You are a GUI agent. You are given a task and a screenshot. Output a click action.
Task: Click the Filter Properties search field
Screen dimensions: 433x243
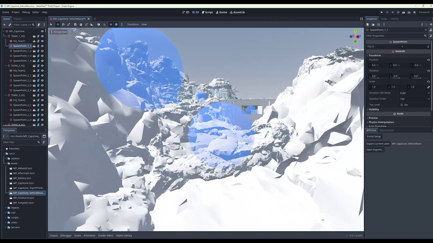[x=394, y=36]
